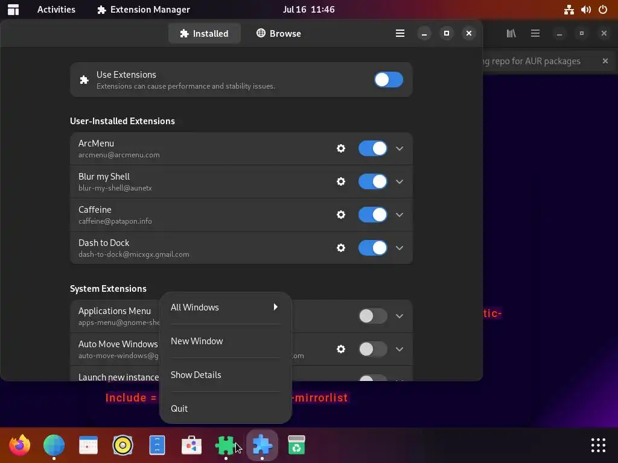Open the clock Jul 16 11:46

click(308, 10)
